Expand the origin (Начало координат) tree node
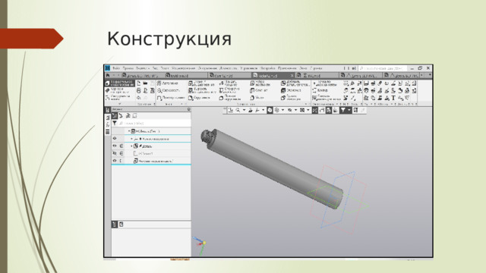The height and width of the screenshot is (273, 486). pyautogui.click(x=131, y=139)
